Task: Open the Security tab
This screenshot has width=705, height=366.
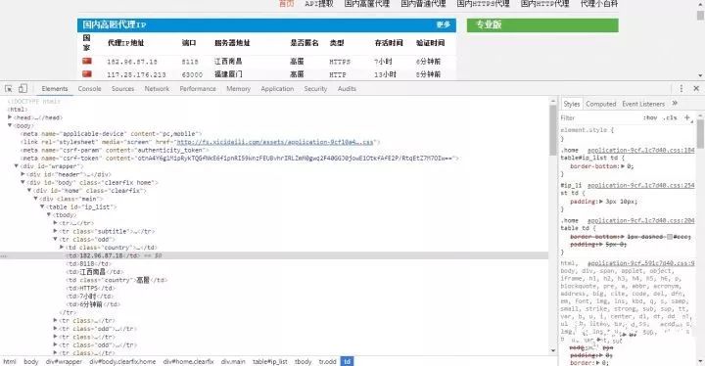Action: point(315,89)
